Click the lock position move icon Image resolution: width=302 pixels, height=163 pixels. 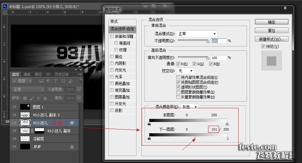point(39,98)
